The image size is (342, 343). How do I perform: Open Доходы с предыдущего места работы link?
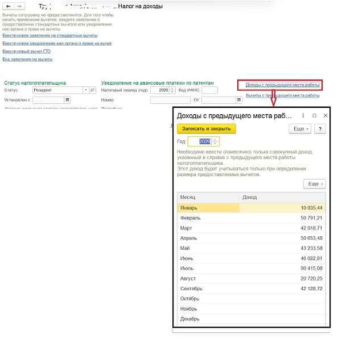283,85
